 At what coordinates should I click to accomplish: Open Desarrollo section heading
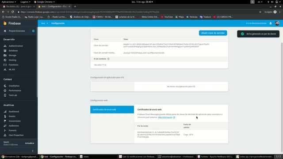point(9,39)
